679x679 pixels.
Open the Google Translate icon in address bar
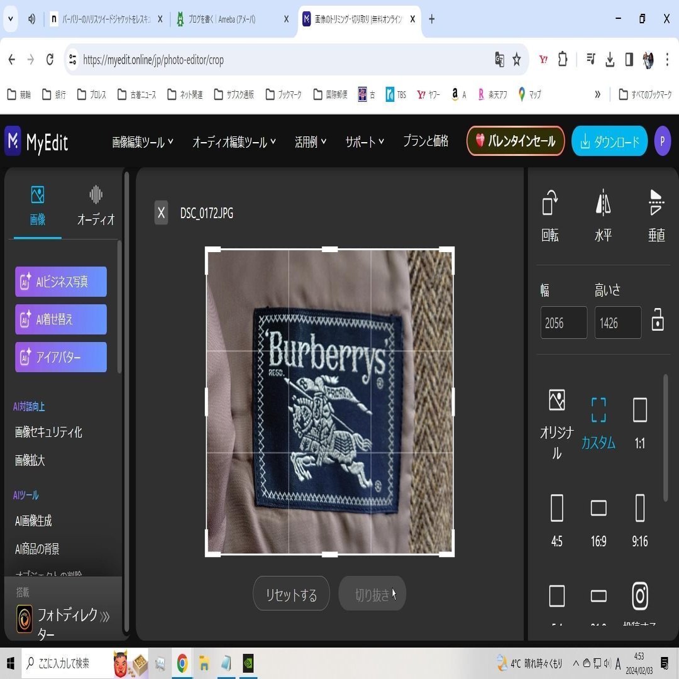(x=499, y=59)
